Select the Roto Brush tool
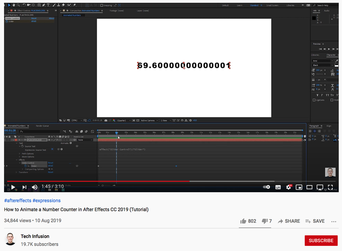The image size is (342, 251). point(69,5)
